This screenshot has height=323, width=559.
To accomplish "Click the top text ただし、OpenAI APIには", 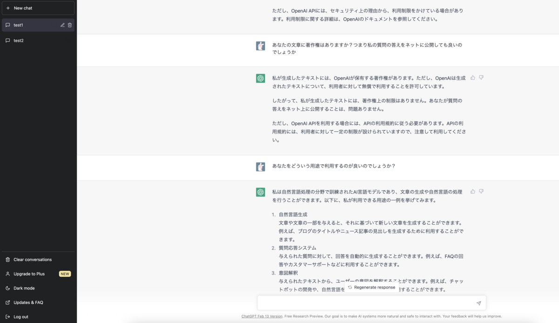I will [x=368, y=15].
